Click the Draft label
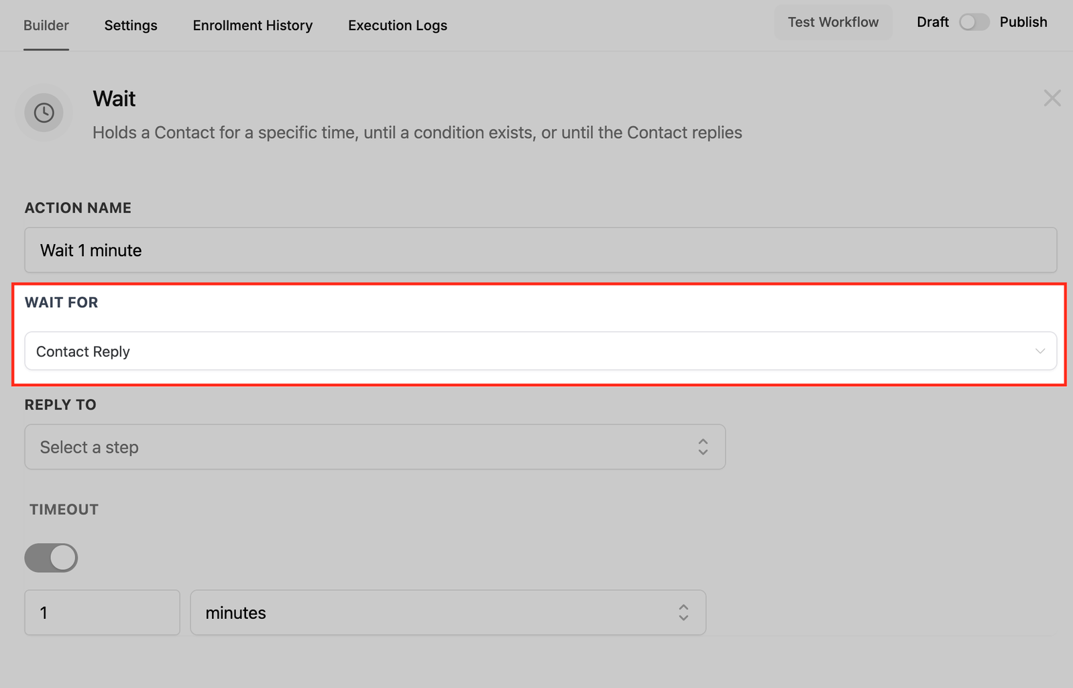The image size is (1073, 688). pos(932,22)
